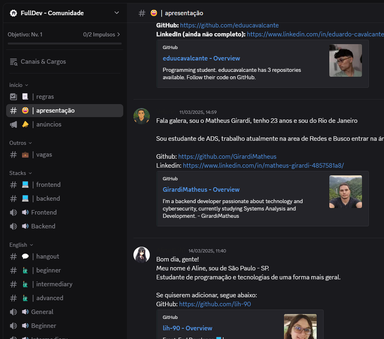
Task: Collapse the início category
Action: click(19, 85)
